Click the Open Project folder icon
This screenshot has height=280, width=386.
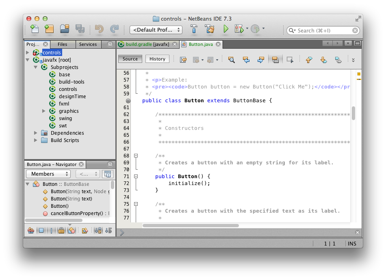pyautogui.click(x=64, y=29)
